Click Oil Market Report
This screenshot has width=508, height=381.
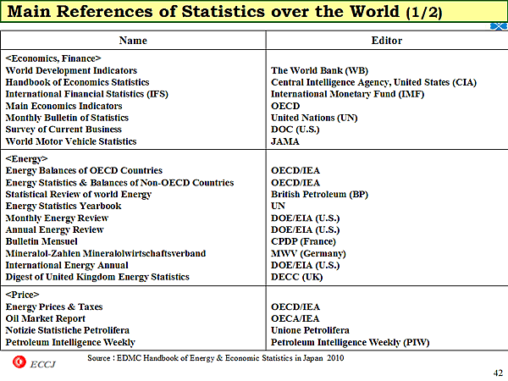pyautogui.click(x=46, y=319)
